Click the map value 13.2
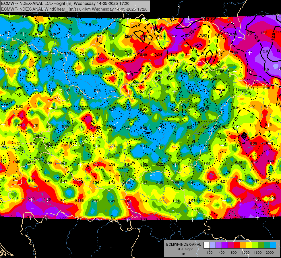The image size is (281, 258). [x=263, y=33]
